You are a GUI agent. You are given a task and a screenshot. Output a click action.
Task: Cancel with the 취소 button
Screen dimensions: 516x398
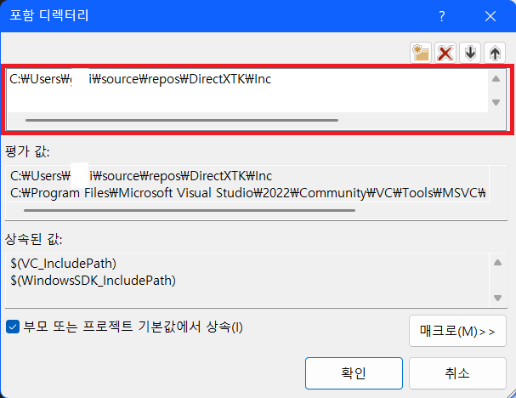pos(457,373)
